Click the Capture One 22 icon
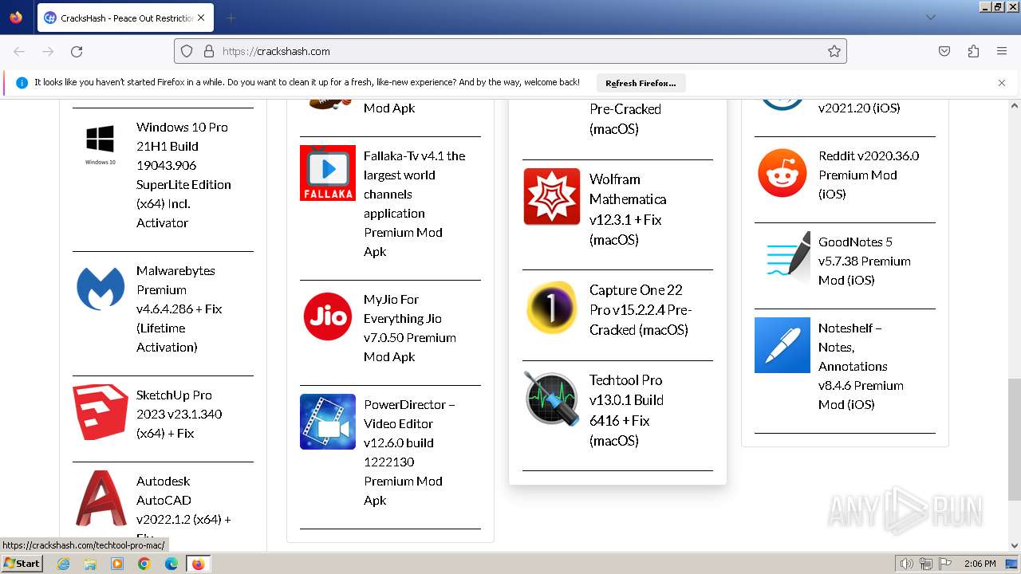 coord(552,307)
